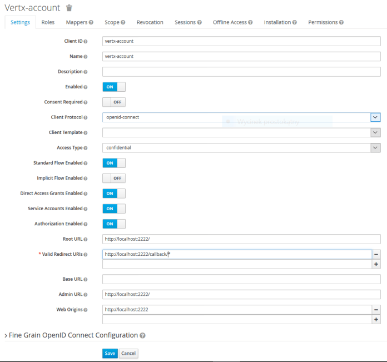387x362 pixels.
Task: Click the minus icon for Valid Redirect URIs
Action: coord(376,254)
